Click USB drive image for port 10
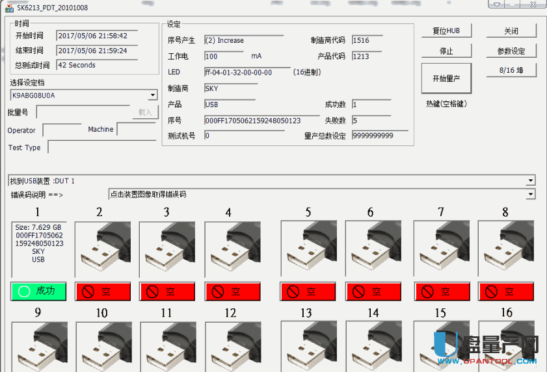547x372 pixels. coord(103,346)
